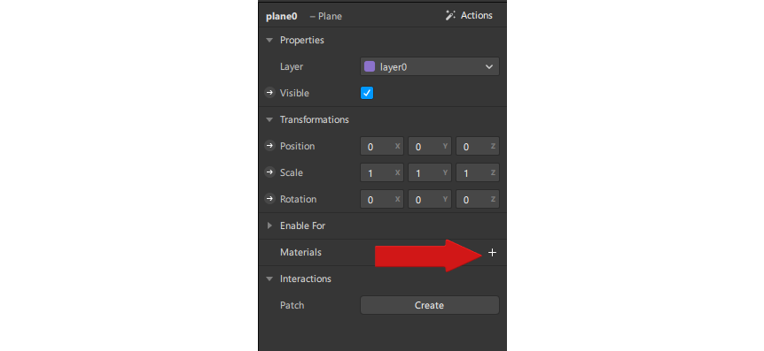Click the Scale arrow patch icon

(x=269, y=172)
